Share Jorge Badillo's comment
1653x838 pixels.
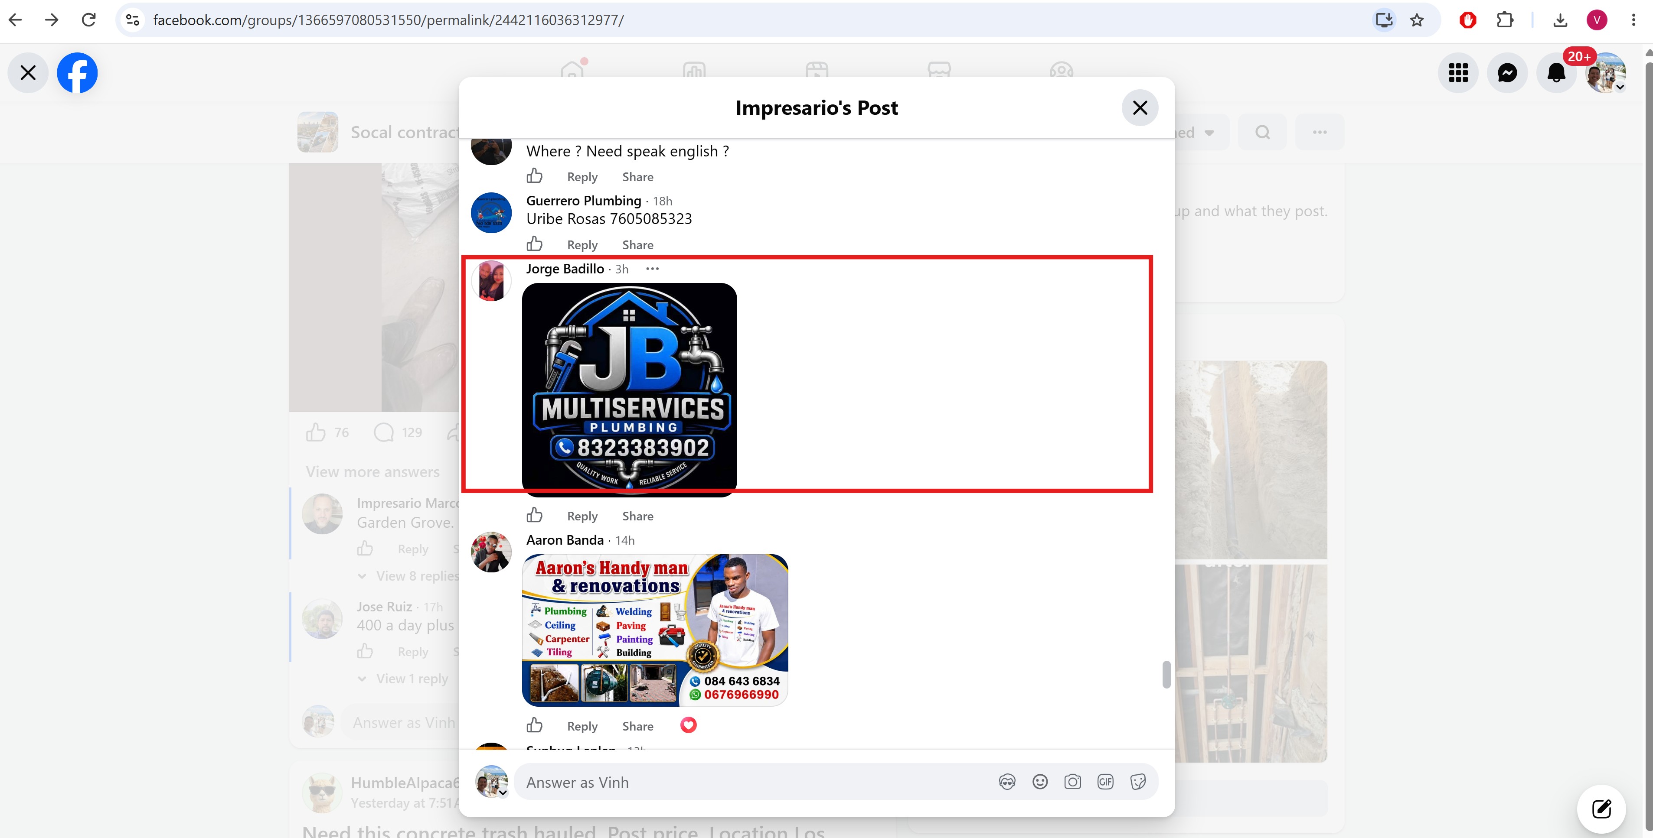pyautogui.click(x=638, y=516)
